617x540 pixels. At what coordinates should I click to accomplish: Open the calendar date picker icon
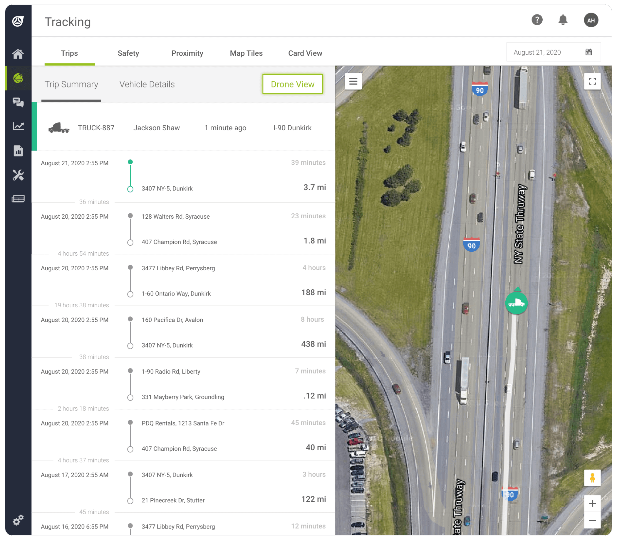(589, 52)
